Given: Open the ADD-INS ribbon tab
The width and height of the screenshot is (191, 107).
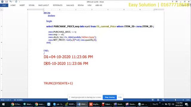Looking at the screenshot, I should [x=99, y=5].
